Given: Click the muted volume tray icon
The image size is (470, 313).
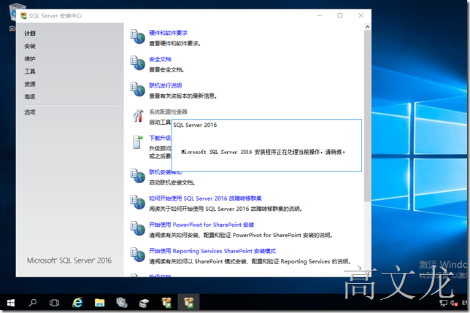Looking at the screenshot, I should click(454, 303).
